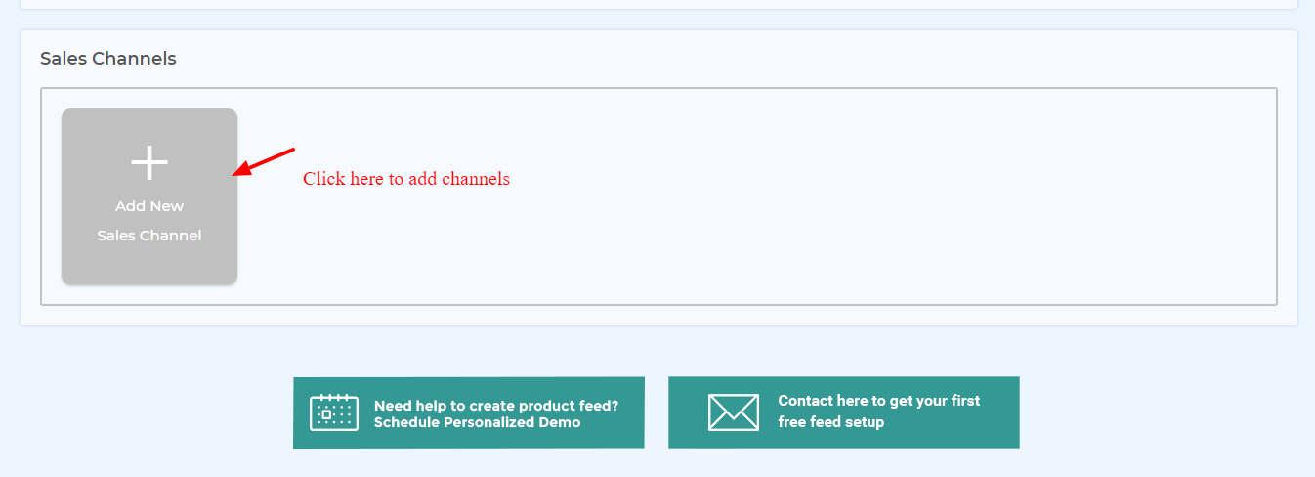Click the plus icon to add a channel
This screenshot has width=1315, height=477.
click(149, 162)
